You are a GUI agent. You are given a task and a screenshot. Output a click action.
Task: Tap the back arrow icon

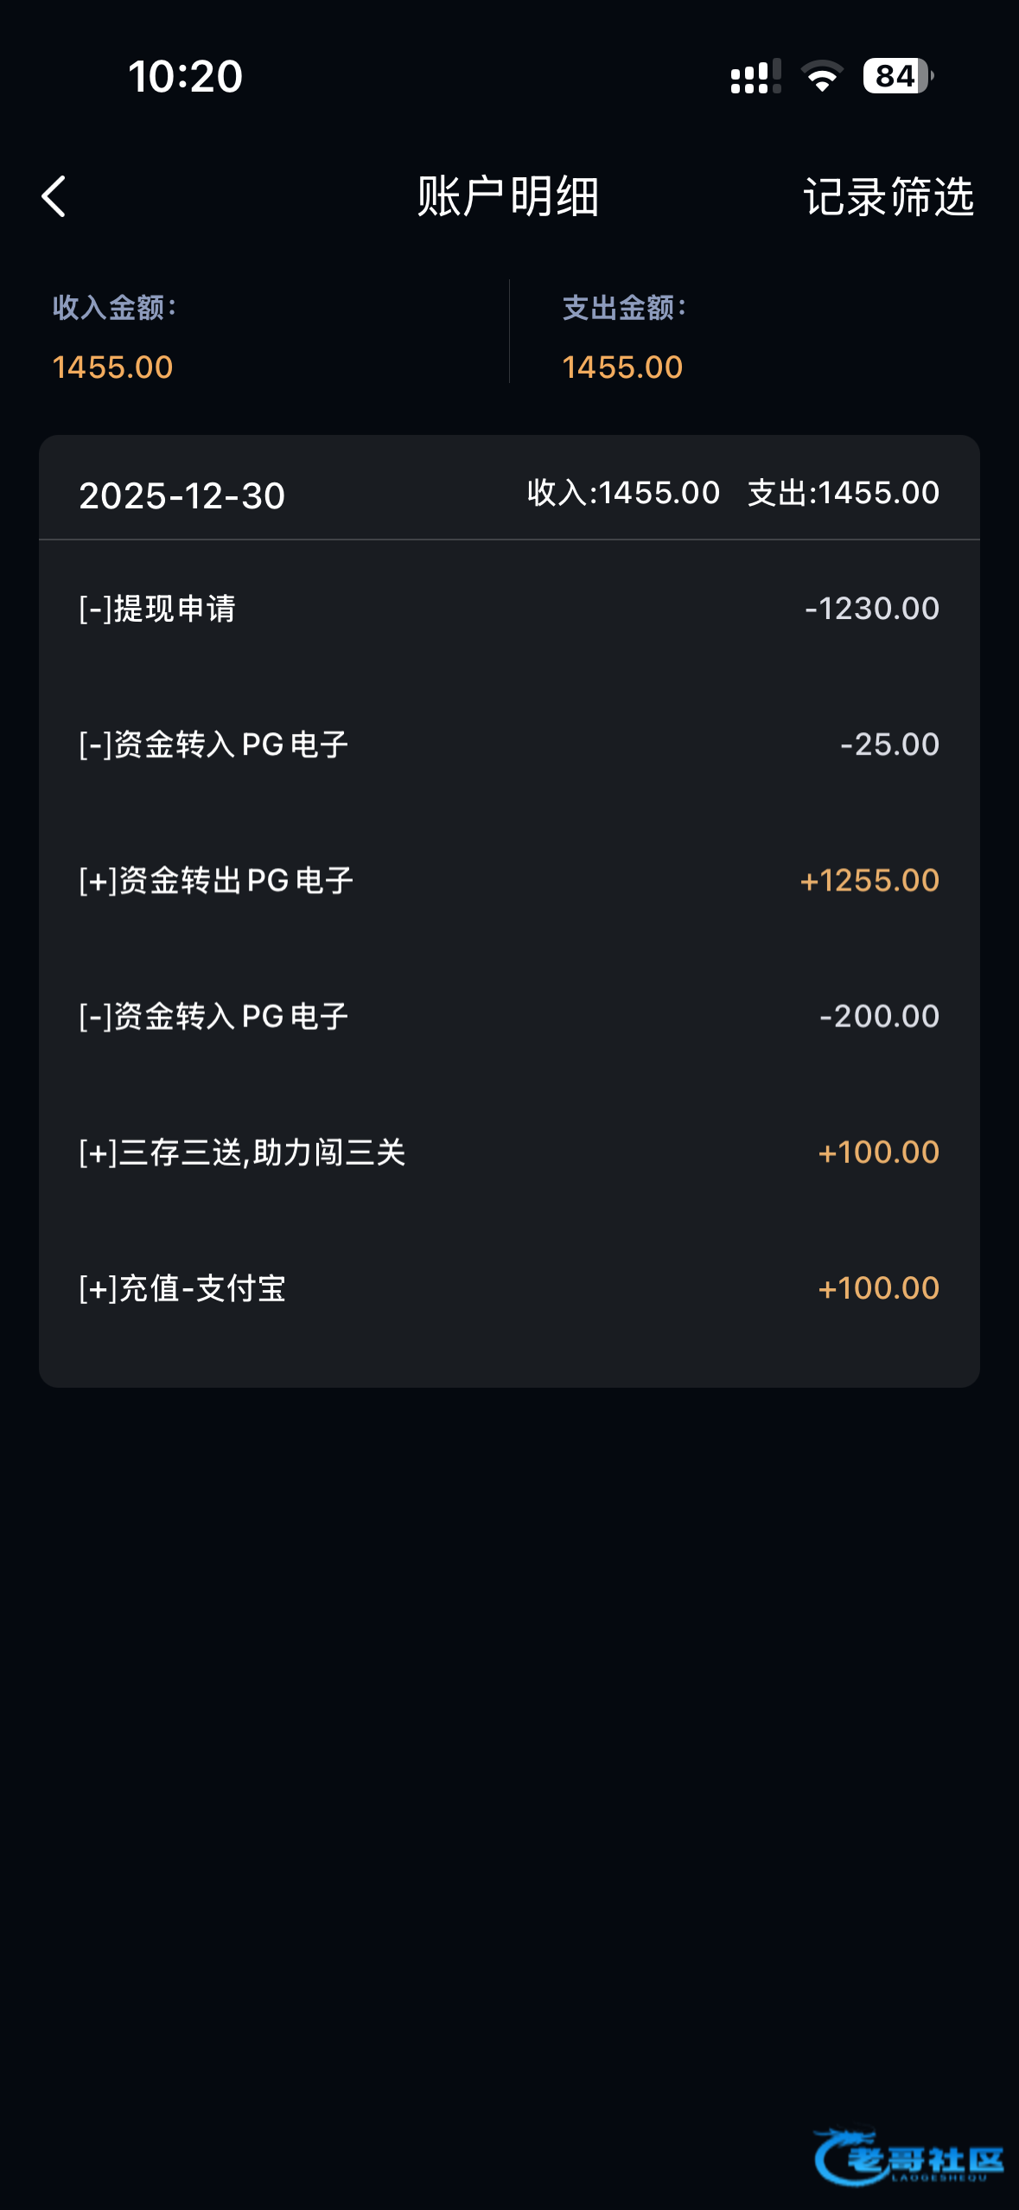click(54, 197)
